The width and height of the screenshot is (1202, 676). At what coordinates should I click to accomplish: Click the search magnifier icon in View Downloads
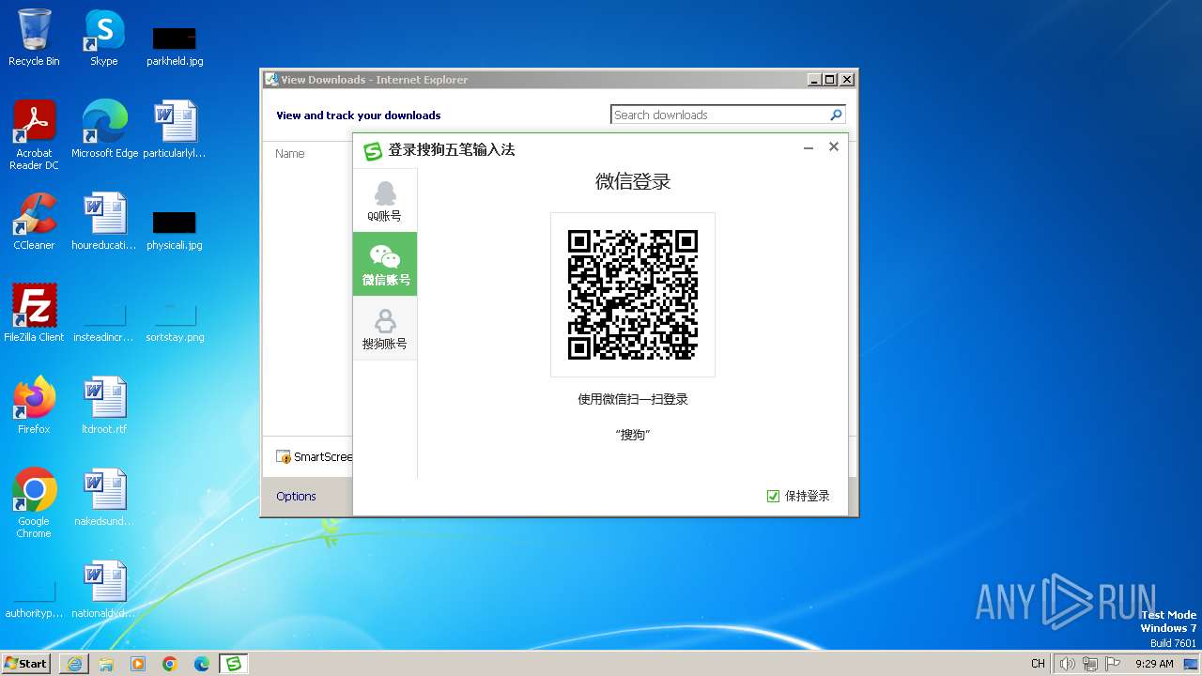pos(836,115)
